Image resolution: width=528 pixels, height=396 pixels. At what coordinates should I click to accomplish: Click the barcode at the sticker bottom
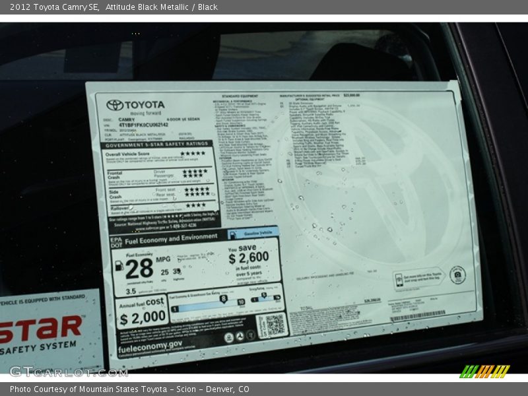[x=417, y=316]
